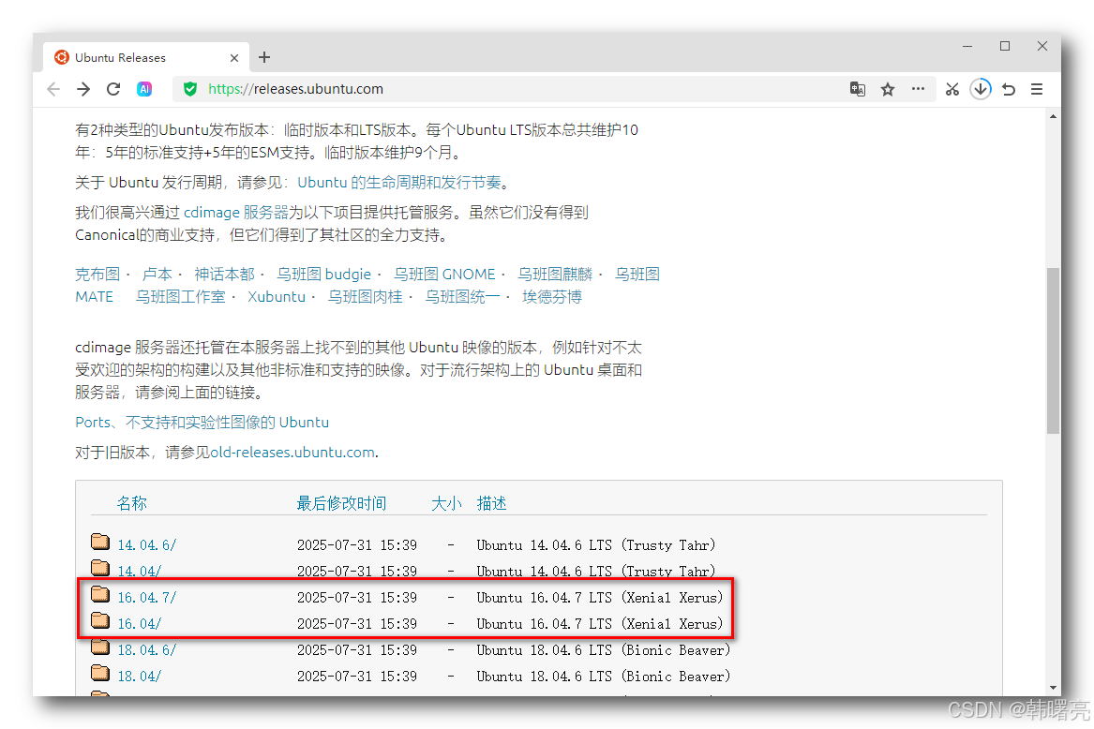Viewport: 1094px width, 729px height.
Task: Click folder icon for 18.04.6/
Action: coord(100,647)
